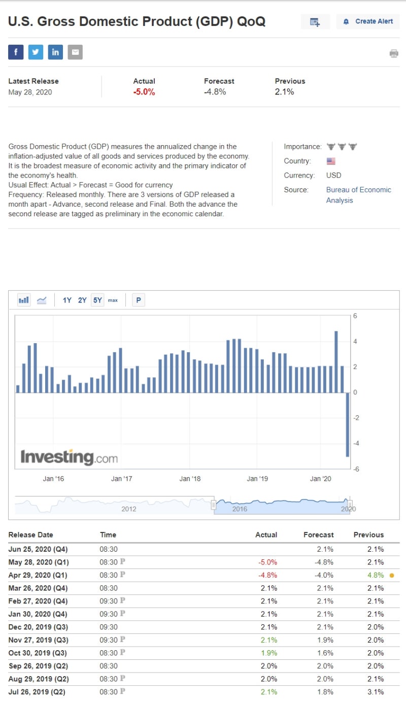Click the orange revision dot near 4.8%
Screen dimensions: 406x705
point(392,576)
